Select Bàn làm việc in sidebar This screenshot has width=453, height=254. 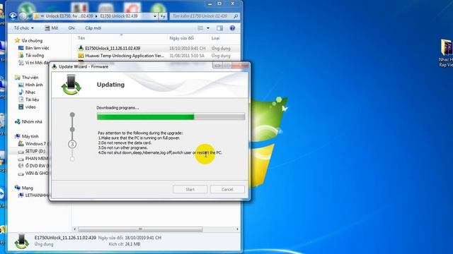[34, 48]
